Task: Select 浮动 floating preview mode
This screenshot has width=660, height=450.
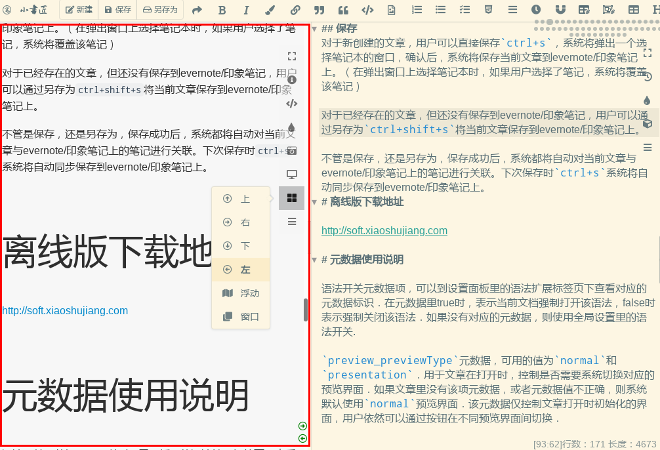Action: pyautogui.click(x=241, y=293)
